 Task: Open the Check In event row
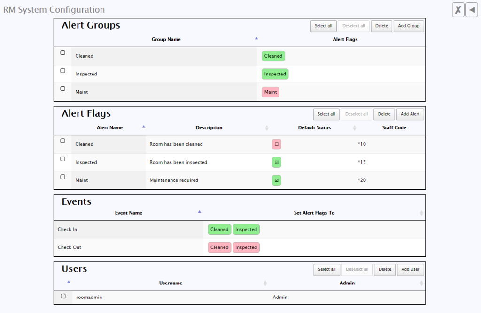[68, 230]
